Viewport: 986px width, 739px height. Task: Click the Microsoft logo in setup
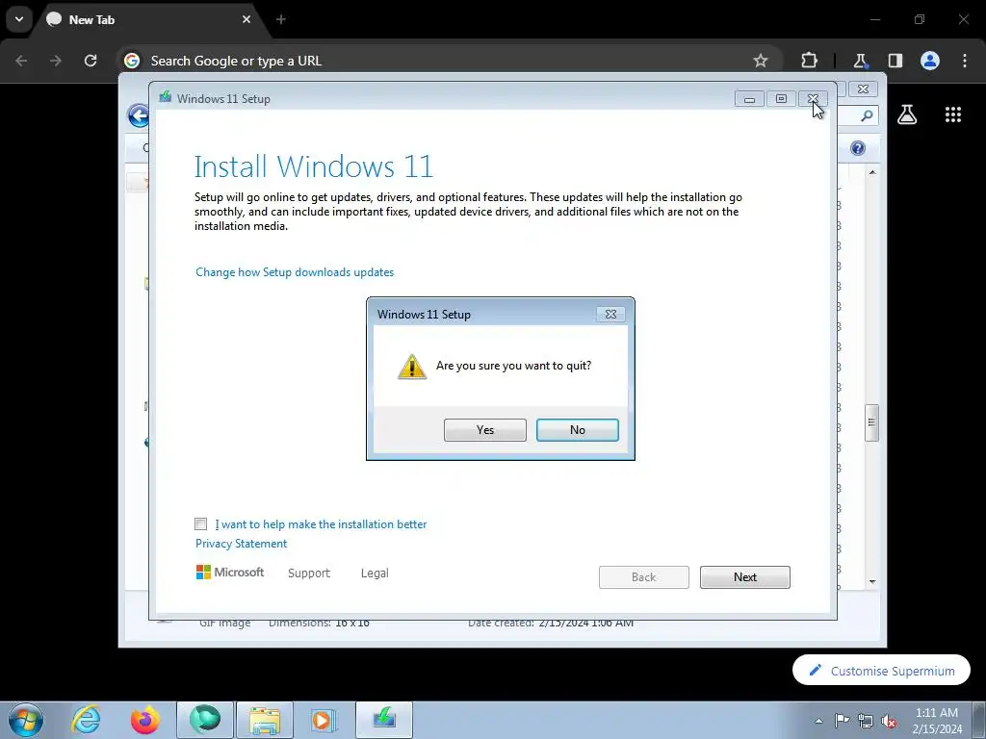coord(230,572)
